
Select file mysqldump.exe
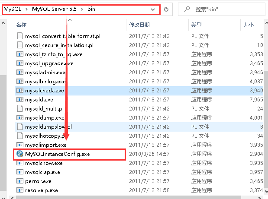pyautogui.click(x=45, y=118)
